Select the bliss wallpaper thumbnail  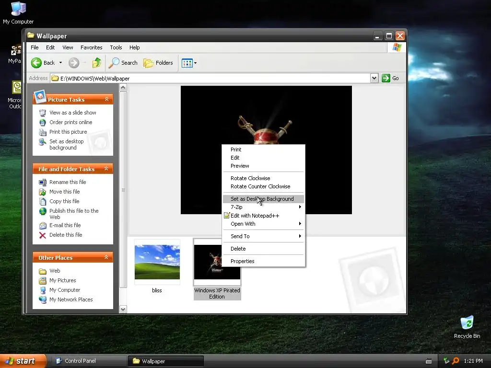[157, 262]
